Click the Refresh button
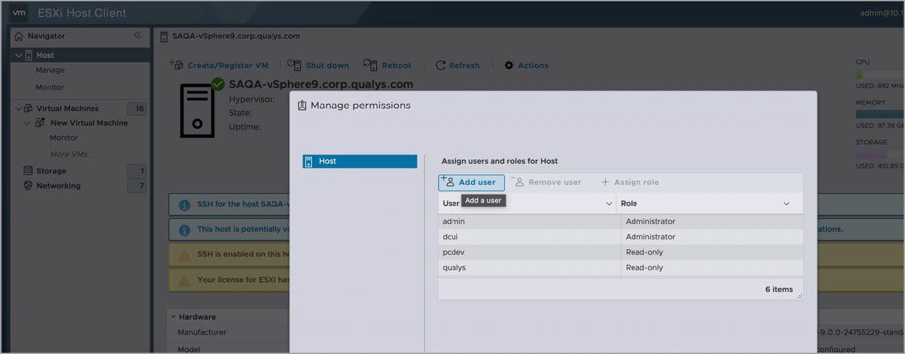 [x=458, y=65]
